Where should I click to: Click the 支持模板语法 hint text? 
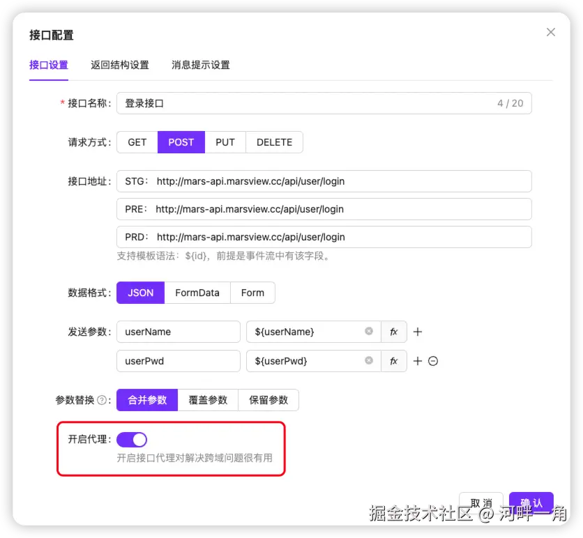pos(223,256)
